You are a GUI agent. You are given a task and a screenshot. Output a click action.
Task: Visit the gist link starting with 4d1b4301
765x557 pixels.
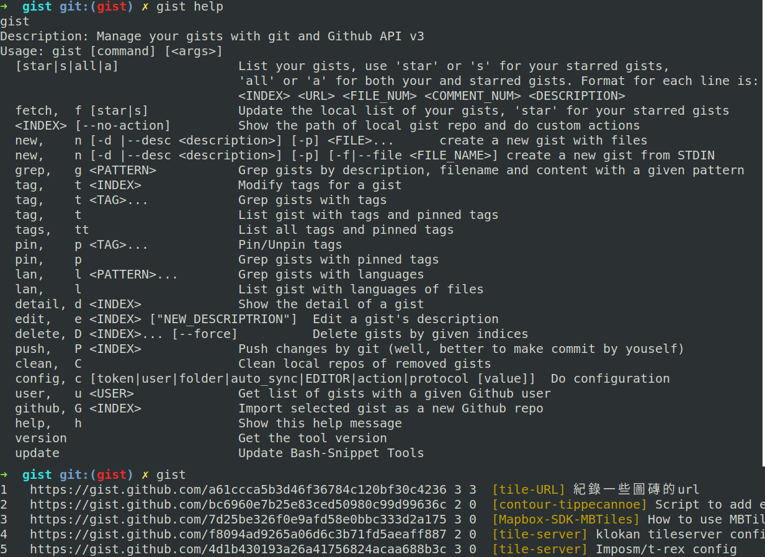(x=238, y=549)
